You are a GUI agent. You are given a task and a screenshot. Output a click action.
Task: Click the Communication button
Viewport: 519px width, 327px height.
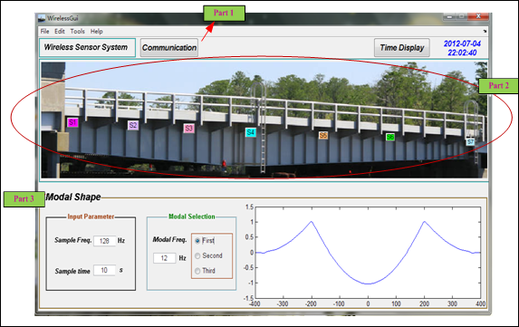(x=169, y=48)
